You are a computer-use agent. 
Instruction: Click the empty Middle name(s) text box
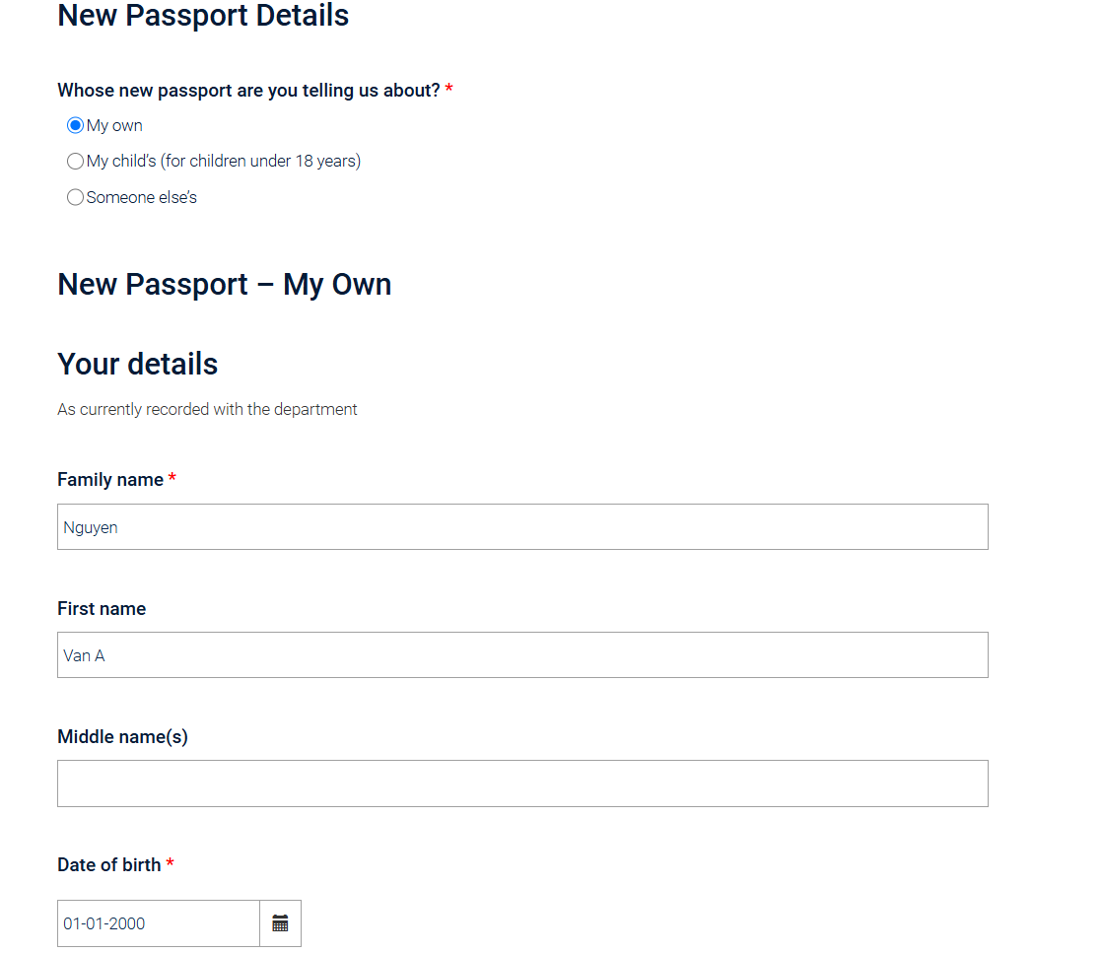coord(522,783)
